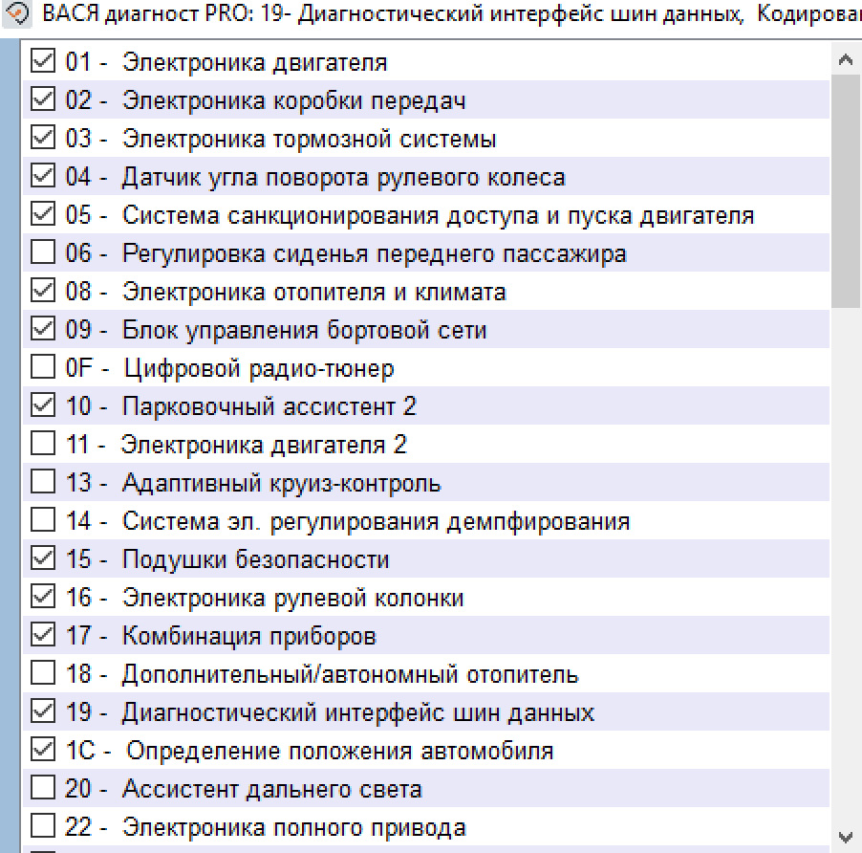This screenshot has width=862, height=853.
Task: Check 11 Электроника двигателя 2 checkbox
Action: [43, 444]
